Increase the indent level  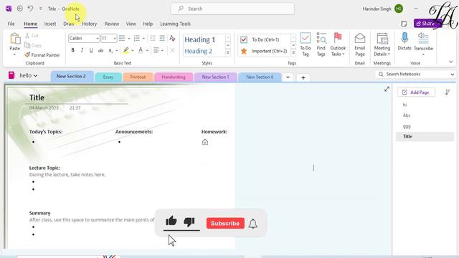[x=162, y=38]
